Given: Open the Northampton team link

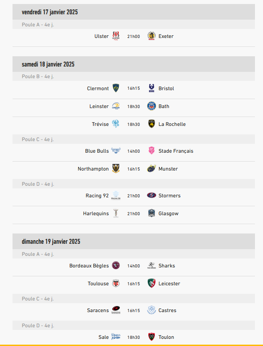Looking at the screenshot, I should click(93, 169).
